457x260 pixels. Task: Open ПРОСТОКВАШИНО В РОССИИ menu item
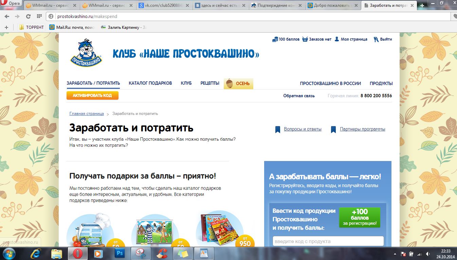point(330,83)
